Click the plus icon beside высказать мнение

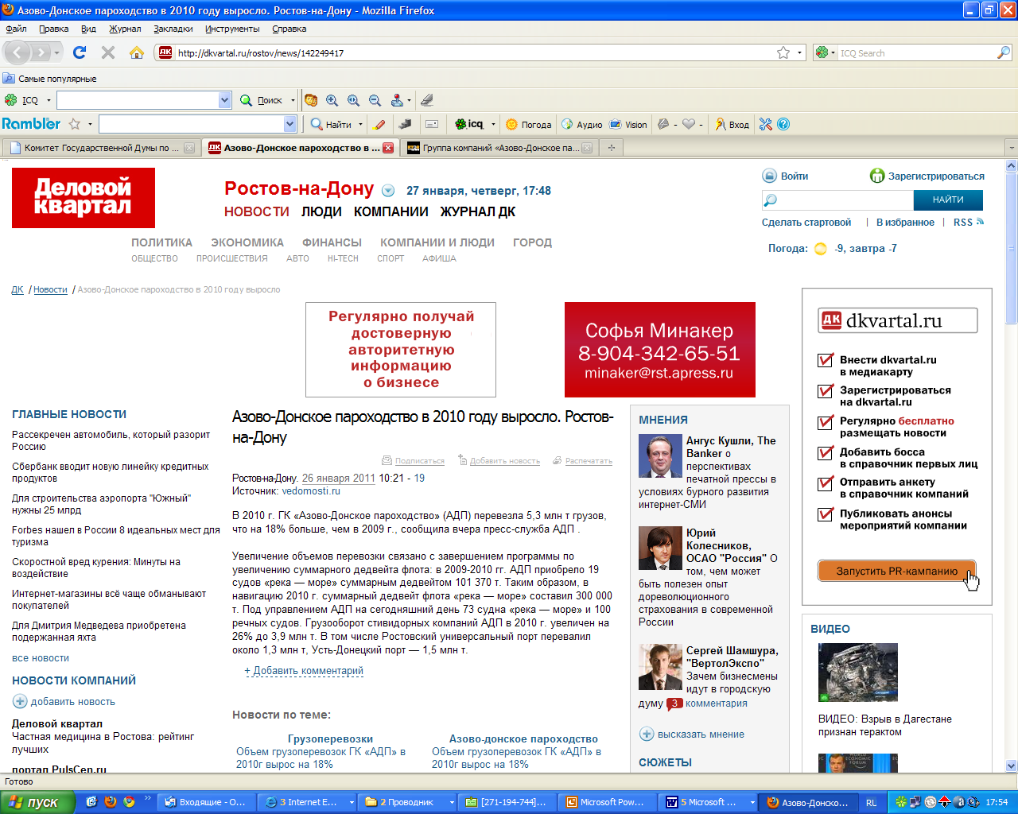click(647, 734)
